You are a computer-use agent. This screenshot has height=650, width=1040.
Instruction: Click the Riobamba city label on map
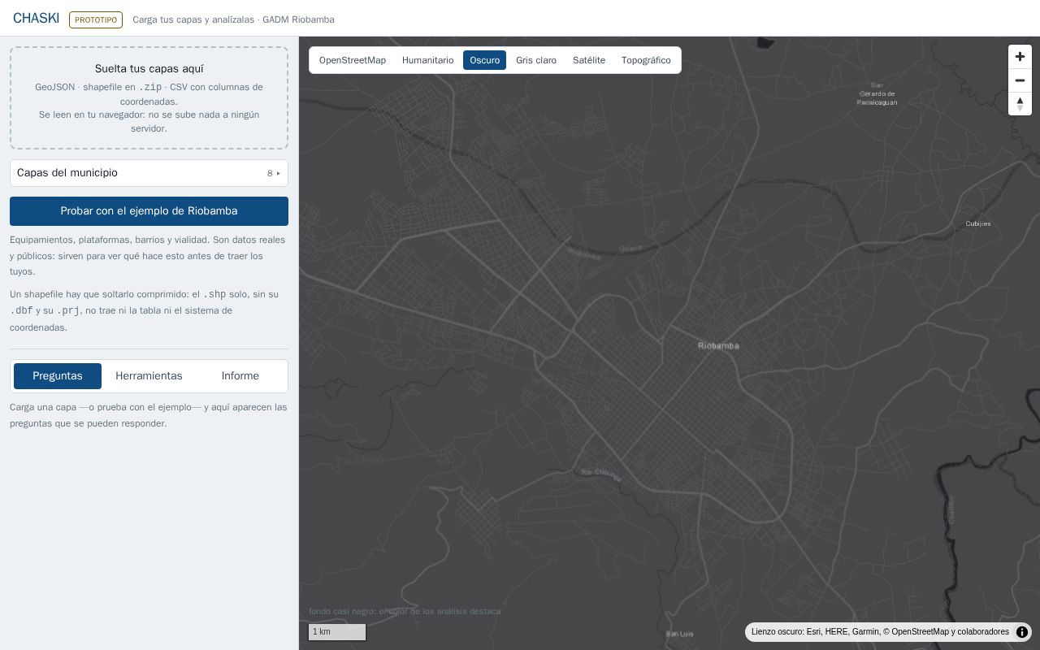718,346
